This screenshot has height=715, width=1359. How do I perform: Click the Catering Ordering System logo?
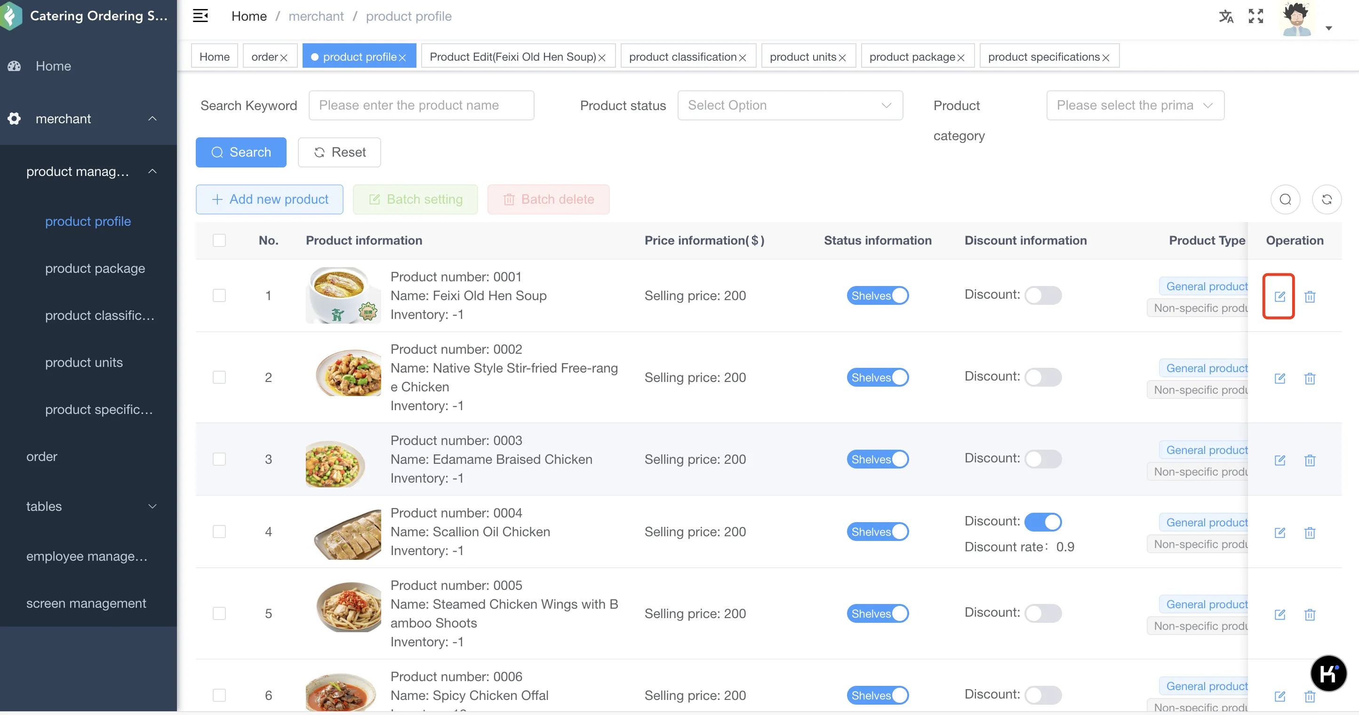pos(11,16)
